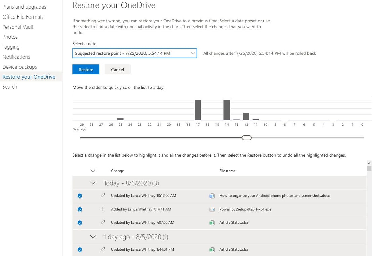Viewport: 373px width, 256px height.
Task: Toggle checkmark for Article Status.xlsx 1:44:01 PM
Action: (x=80, y=250)
